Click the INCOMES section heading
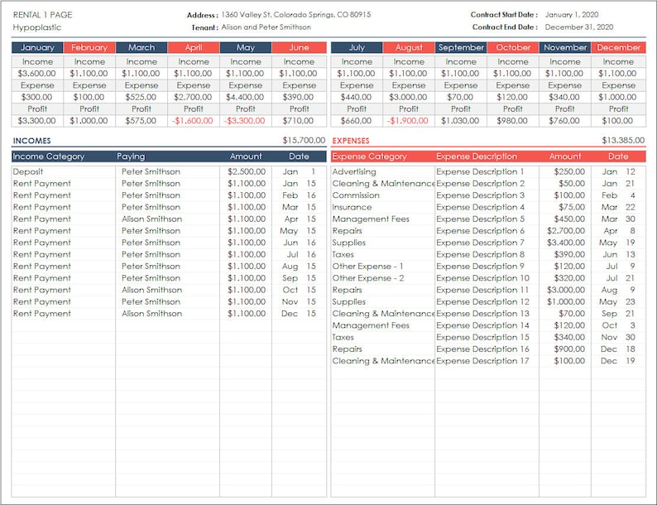 (31, 141)
